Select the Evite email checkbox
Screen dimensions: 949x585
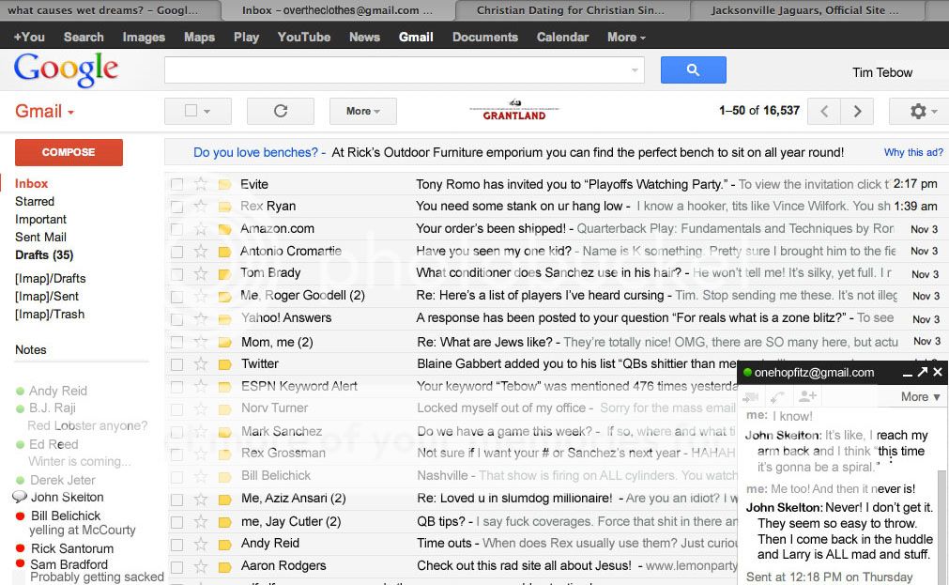click(176, 184)
